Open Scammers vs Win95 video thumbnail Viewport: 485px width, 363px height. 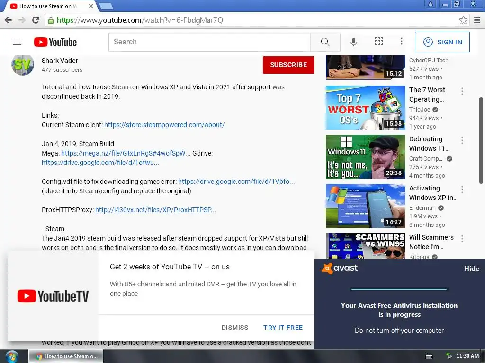pos(365,246)
